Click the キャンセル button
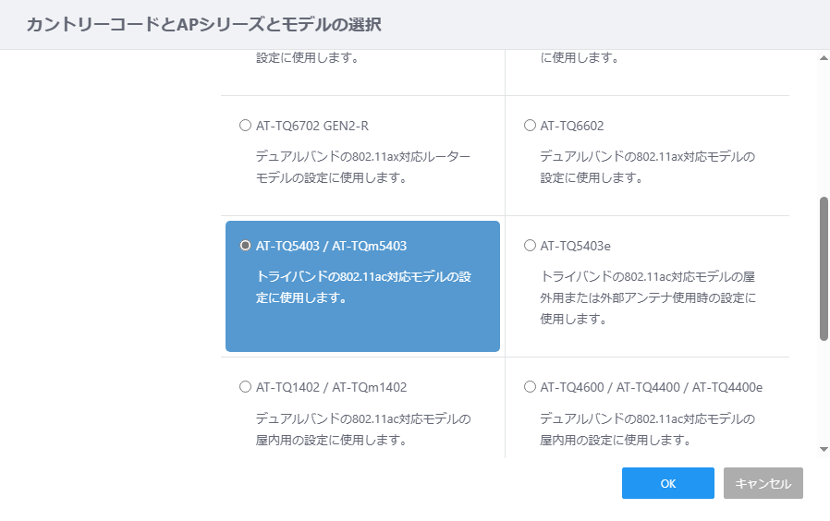 763,483
